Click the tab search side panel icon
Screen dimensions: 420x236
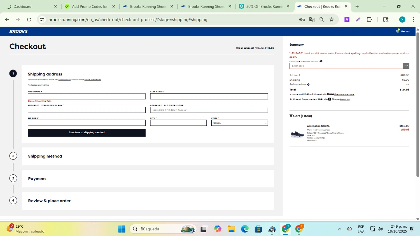386,19
